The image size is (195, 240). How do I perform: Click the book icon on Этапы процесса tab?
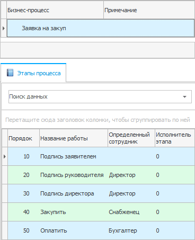(10, 73)
